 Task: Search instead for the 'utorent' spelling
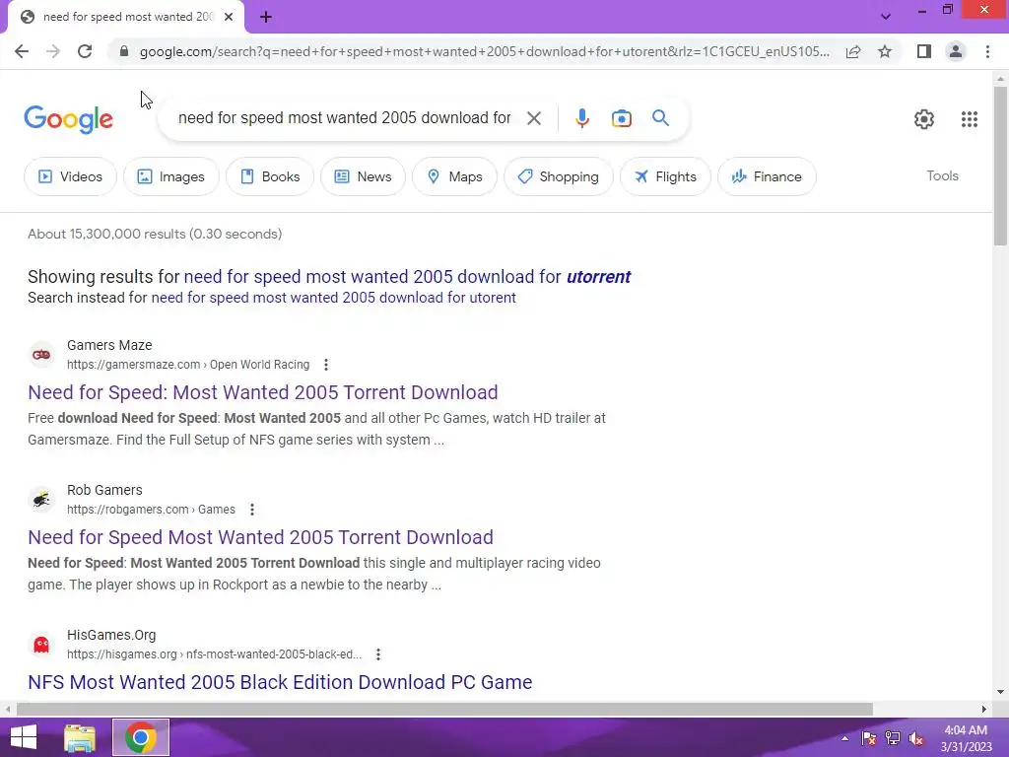click(x=333, y=298)
